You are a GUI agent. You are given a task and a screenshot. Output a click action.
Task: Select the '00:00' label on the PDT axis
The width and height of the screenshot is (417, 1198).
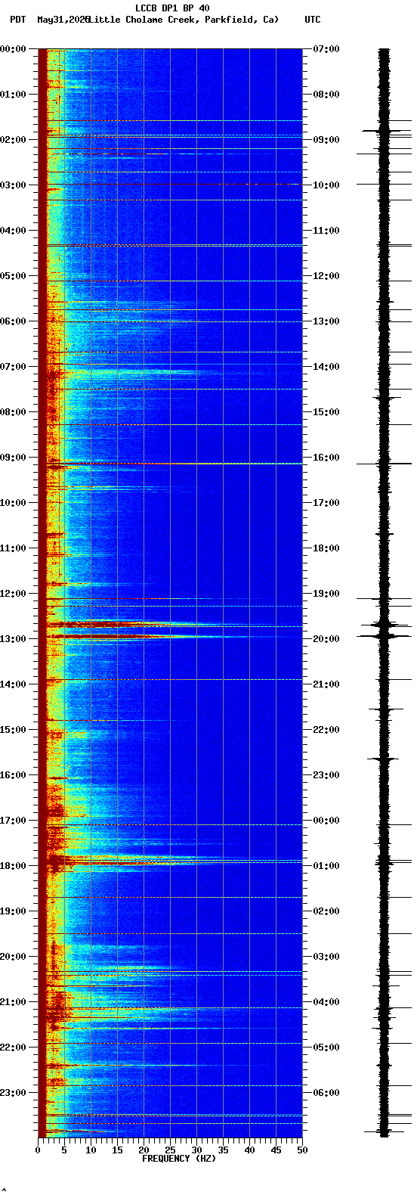click(13, 49)
